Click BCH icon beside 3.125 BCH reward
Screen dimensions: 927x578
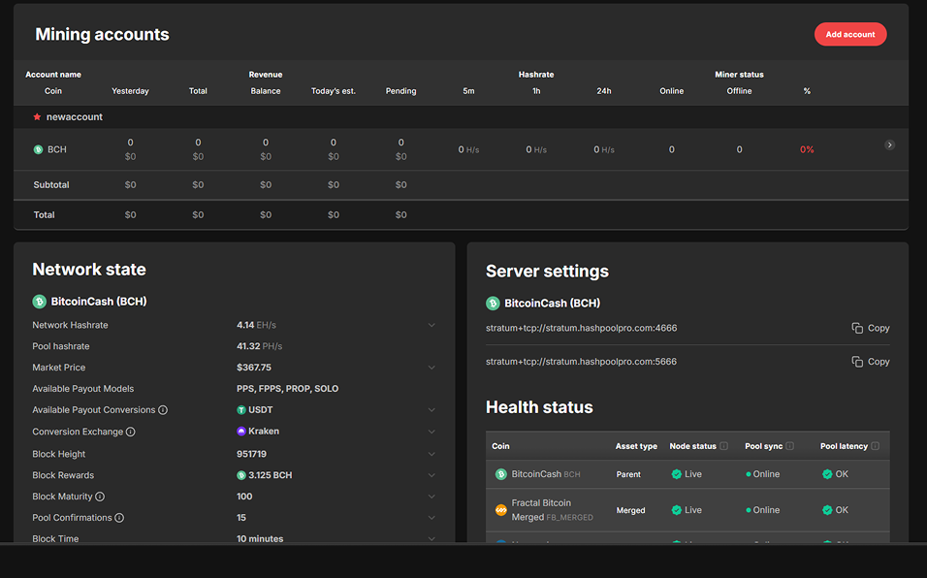[x=241, y=475]
